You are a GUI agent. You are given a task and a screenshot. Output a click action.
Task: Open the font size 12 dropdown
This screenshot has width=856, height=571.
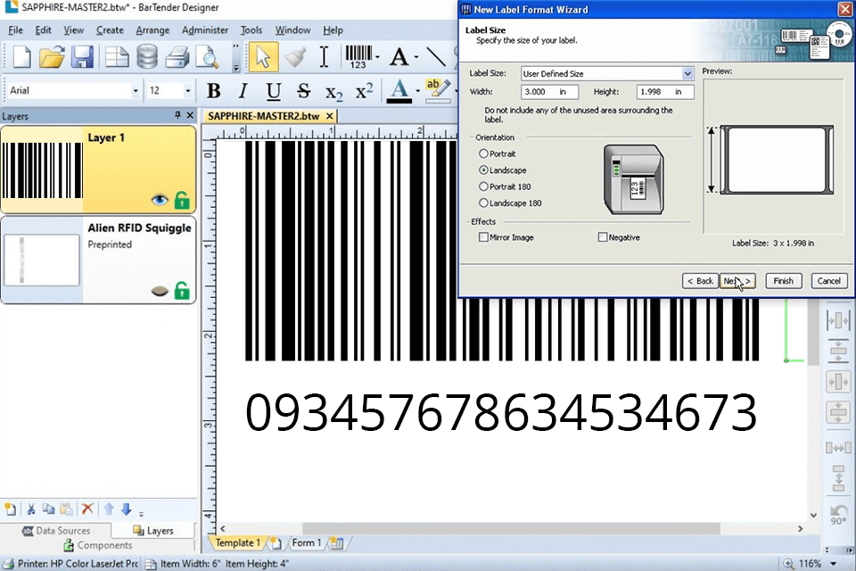(188, 91)
